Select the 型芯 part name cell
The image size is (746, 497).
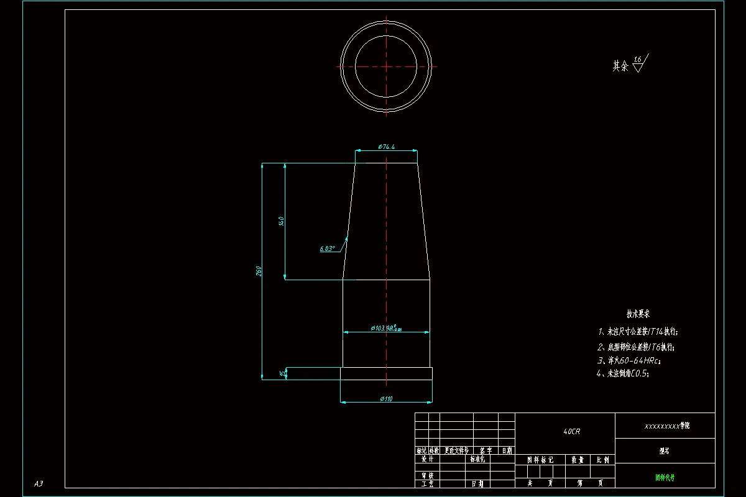[665, 452]
